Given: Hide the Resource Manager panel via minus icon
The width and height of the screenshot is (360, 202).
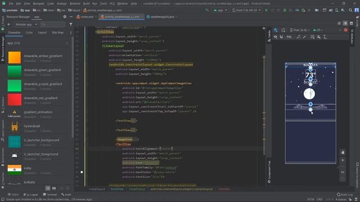Looking at the screenshot, I should pyautogui.click(x=71, y=17).
